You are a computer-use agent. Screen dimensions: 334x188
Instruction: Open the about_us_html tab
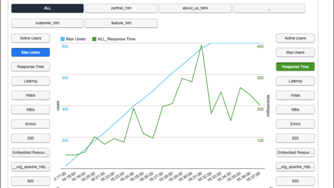point(195,8)
